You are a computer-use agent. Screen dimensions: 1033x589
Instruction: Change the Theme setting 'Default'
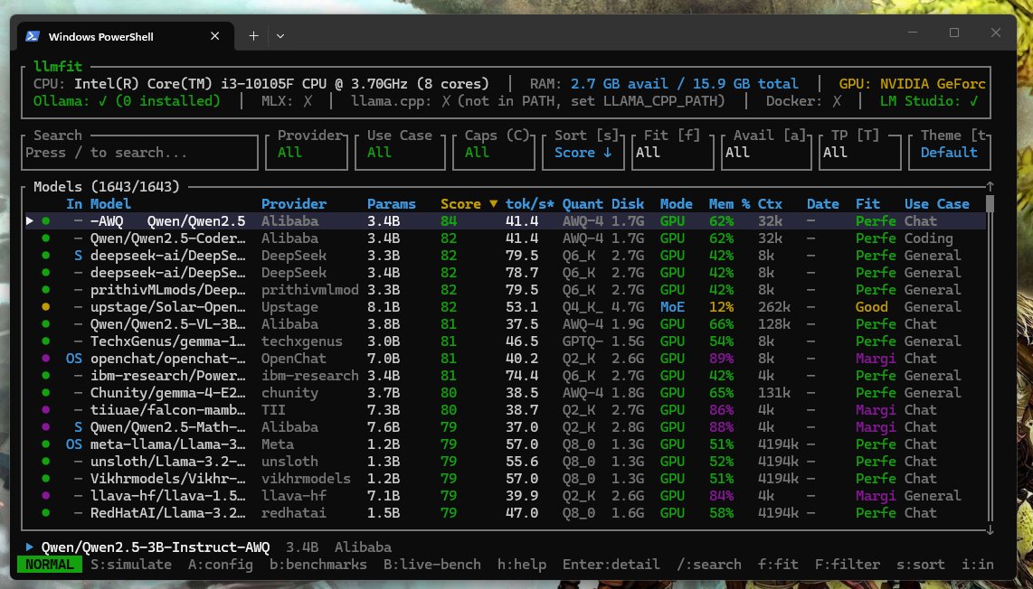click(x=950, y=153)
